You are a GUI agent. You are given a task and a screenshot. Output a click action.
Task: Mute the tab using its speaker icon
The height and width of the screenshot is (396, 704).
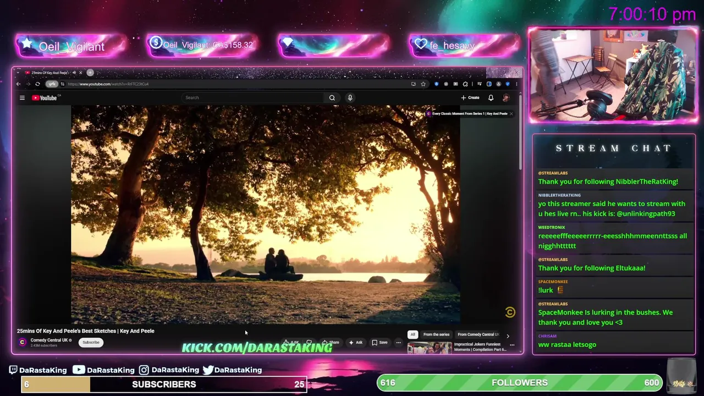74,73
